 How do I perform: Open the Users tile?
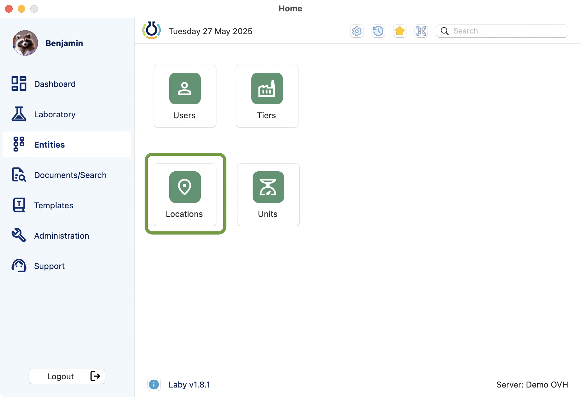pyautogui.click(x=185, y=96)
